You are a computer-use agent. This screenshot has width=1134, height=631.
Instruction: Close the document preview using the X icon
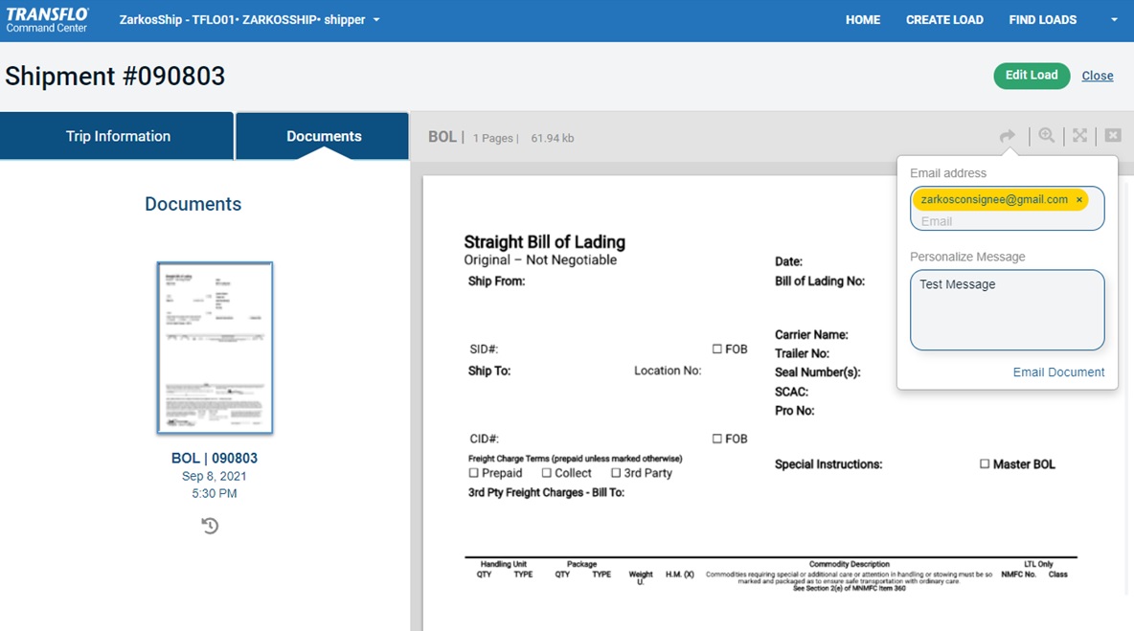1111,135
